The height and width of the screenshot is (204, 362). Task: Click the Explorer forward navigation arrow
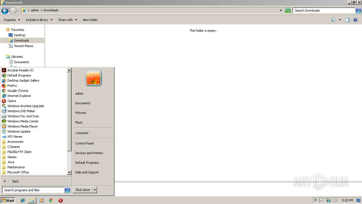13,11
